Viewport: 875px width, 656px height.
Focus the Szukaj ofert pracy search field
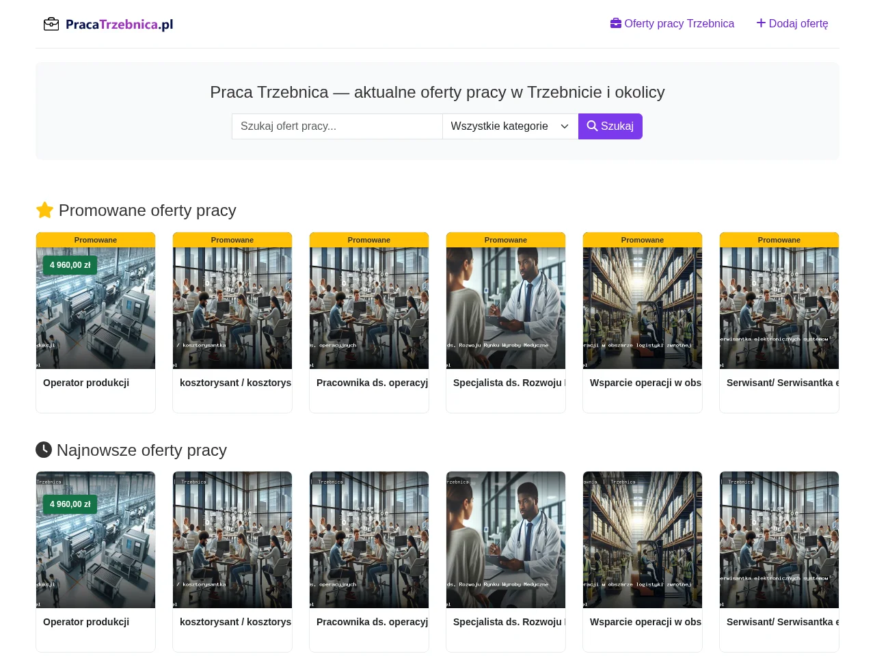(x=337, y=126)
